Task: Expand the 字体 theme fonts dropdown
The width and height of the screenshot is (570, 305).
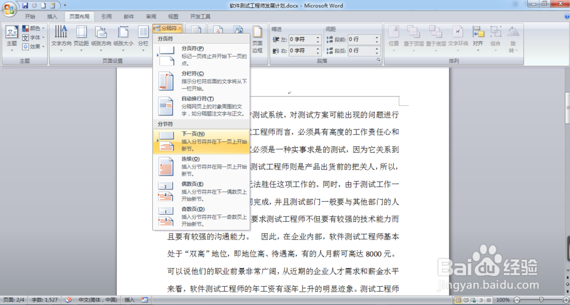Action: point(34,38)
